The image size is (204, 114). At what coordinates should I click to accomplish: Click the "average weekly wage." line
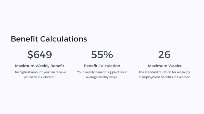point(102,77)
